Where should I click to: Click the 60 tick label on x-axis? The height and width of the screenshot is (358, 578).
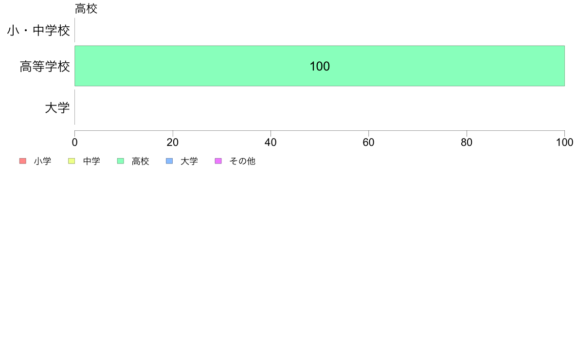click(369, 143)
